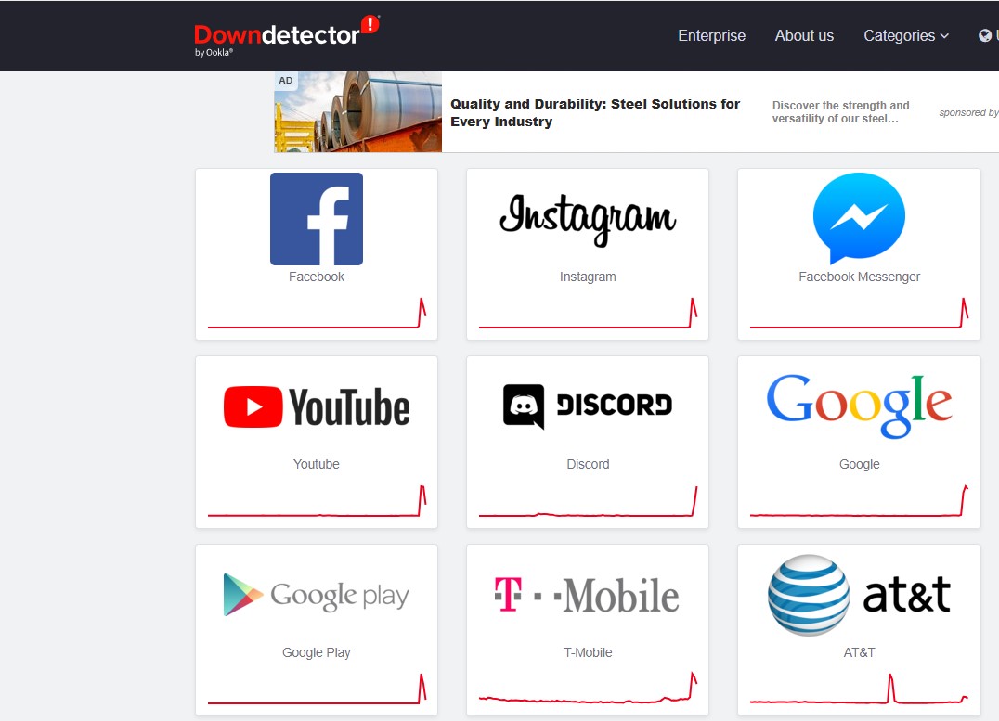The height and width of the screenshot is (721, 999).
Task: Expand the Categories dropdown menu
Action: pos(906,36)
